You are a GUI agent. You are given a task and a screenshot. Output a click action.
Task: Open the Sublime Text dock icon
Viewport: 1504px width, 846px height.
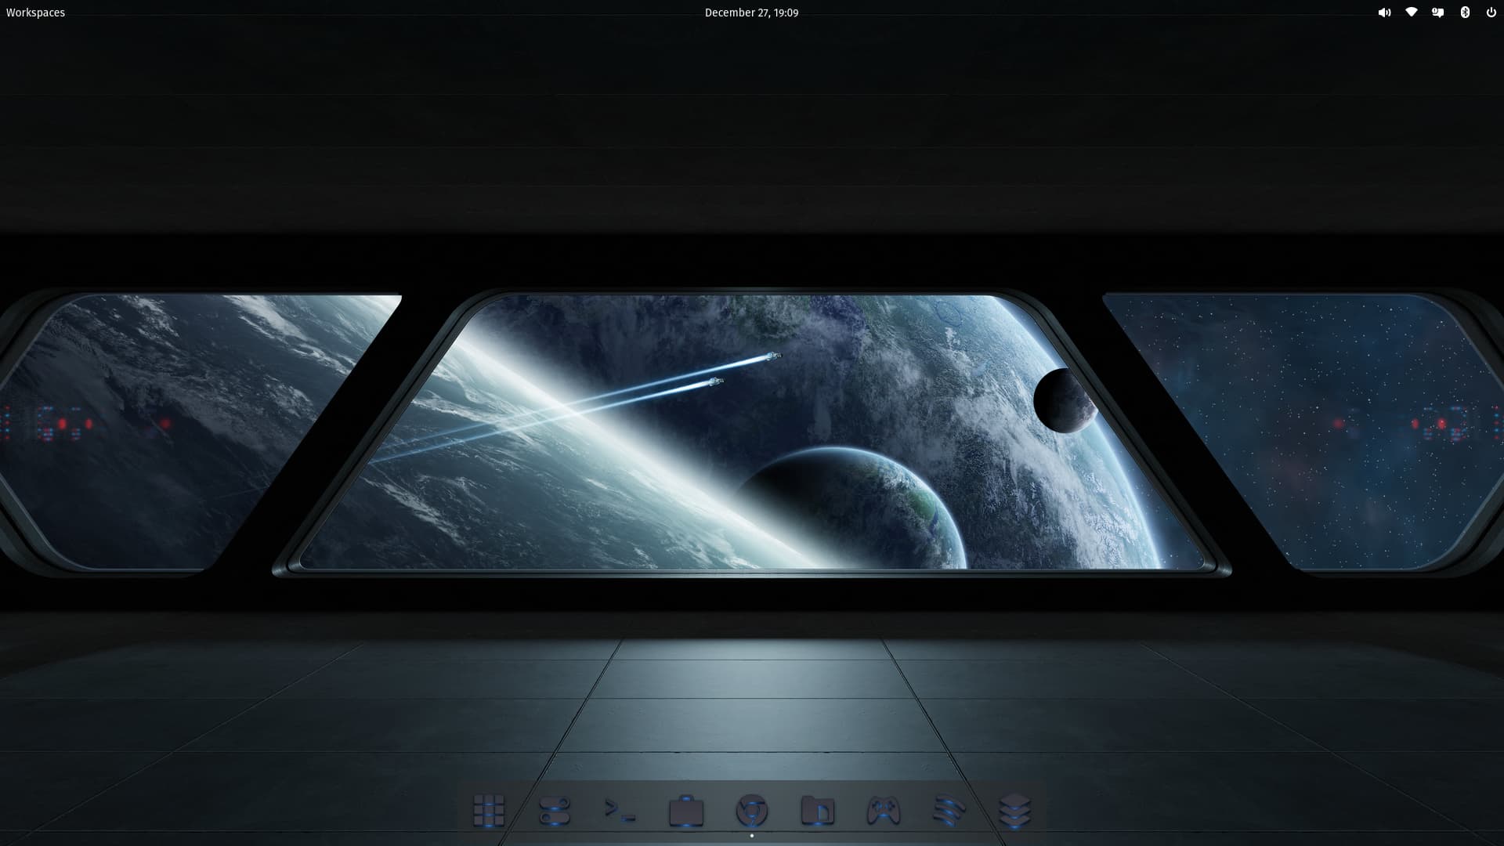coord(949,811)
